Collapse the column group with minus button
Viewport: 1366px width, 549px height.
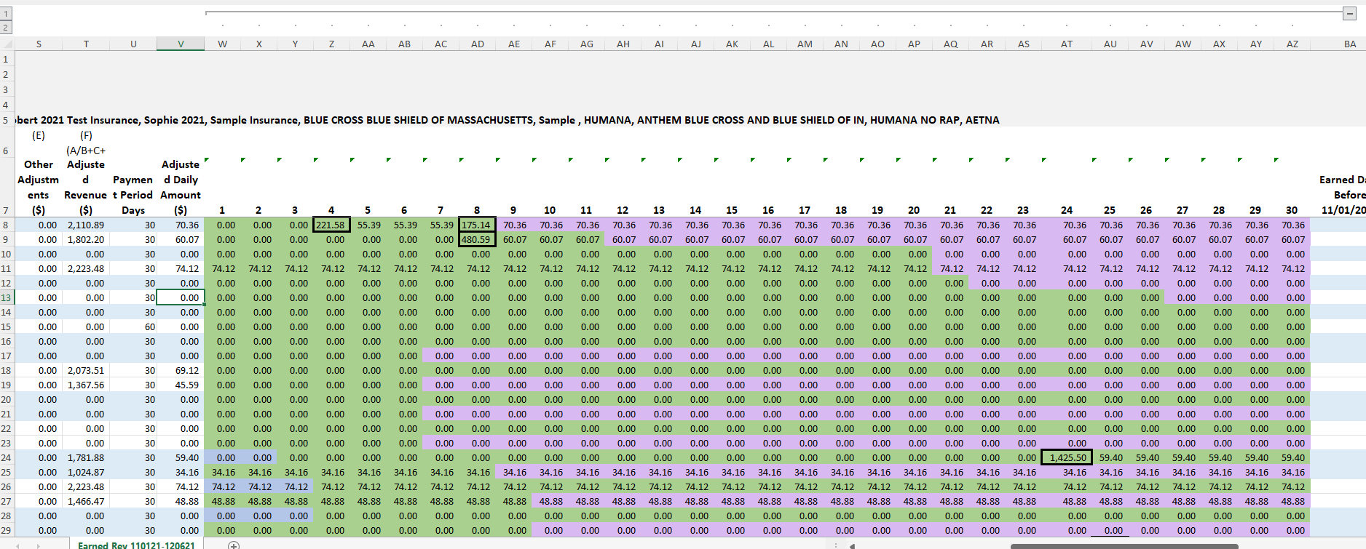[x=1349, y=13]
